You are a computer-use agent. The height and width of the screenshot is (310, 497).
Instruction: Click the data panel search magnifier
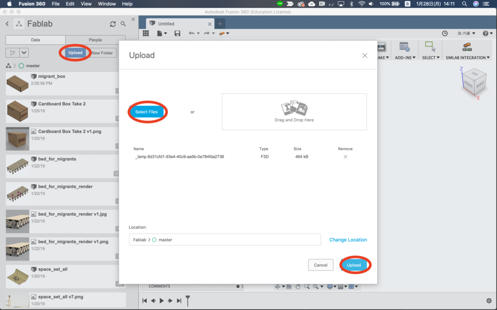click(x=123, y=24)
